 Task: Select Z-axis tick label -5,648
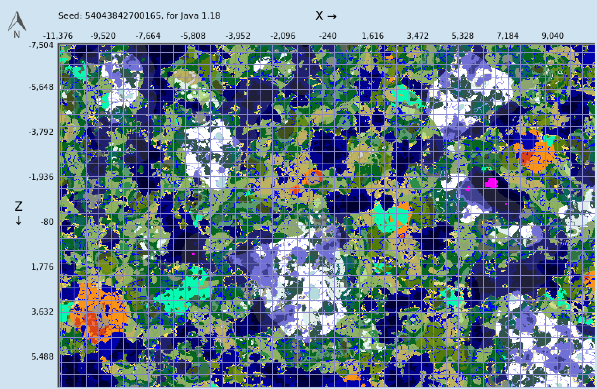click(41, 87)
